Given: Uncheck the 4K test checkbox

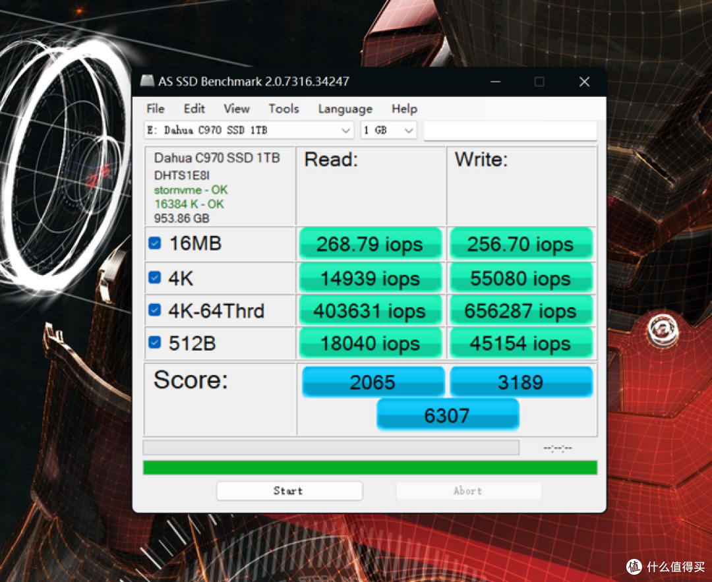Looking at the screenshot, I should tap(155, 277).
